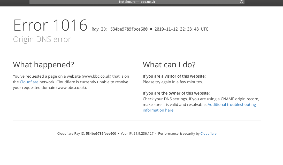This screenshot has height=165, width=283.
Task: Click Performance & security by text
Action: point(179,133)
